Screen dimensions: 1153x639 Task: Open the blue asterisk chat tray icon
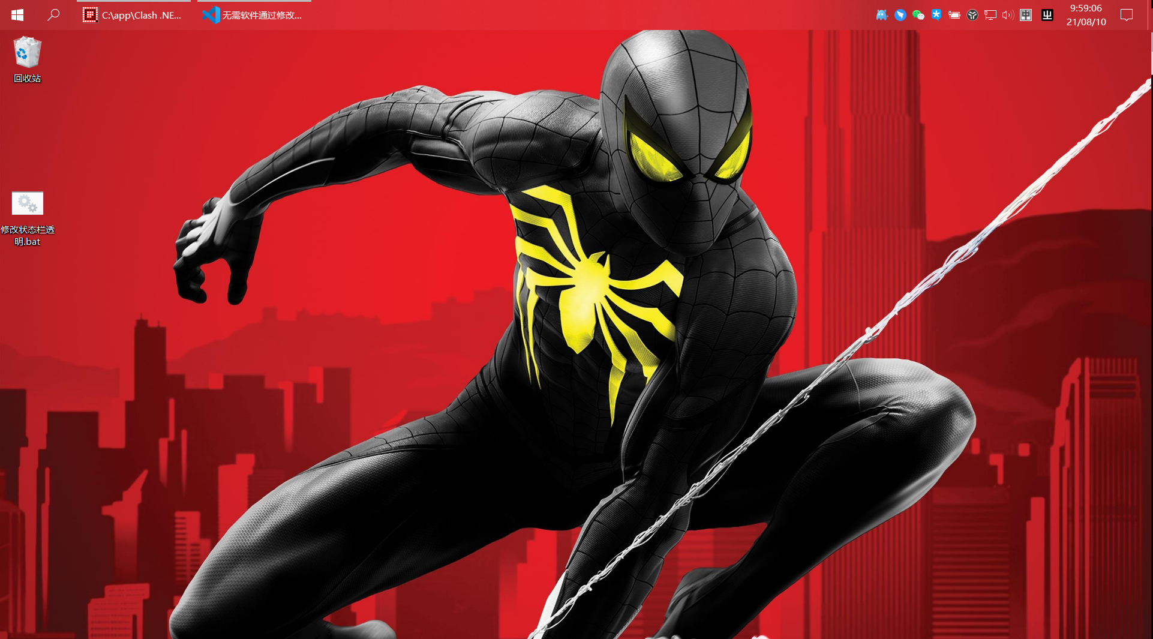936,15
